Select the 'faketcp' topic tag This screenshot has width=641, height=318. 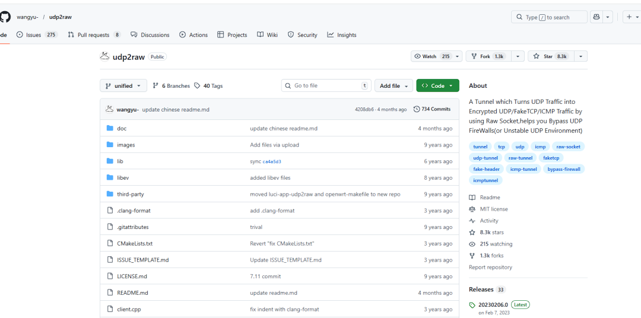tap(551, 157)
